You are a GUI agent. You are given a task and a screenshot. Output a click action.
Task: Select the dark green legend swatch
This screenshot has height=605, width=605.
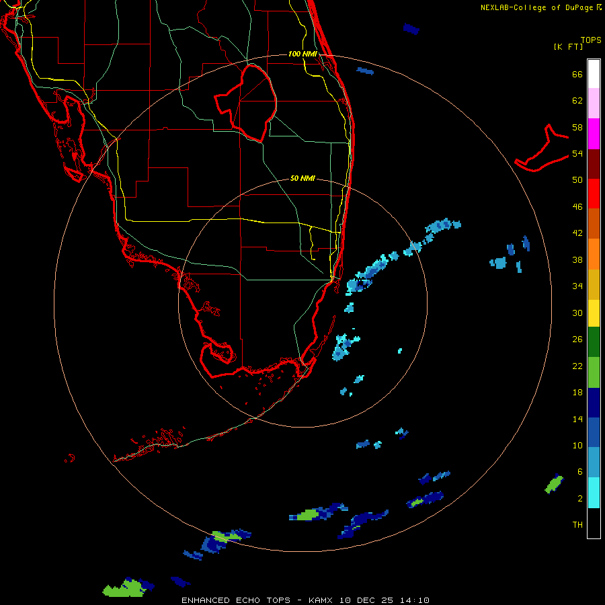594,341
